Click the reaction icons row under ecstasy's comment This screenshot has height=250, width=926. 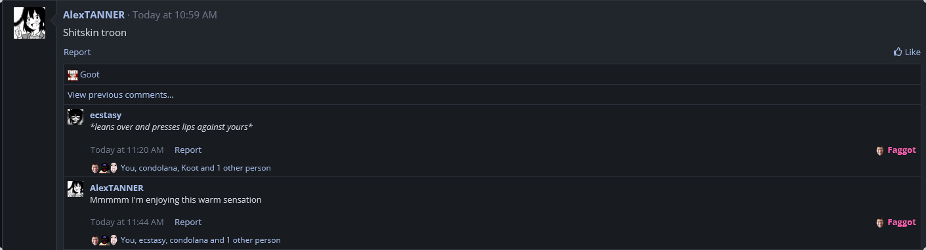click(104, 168)
